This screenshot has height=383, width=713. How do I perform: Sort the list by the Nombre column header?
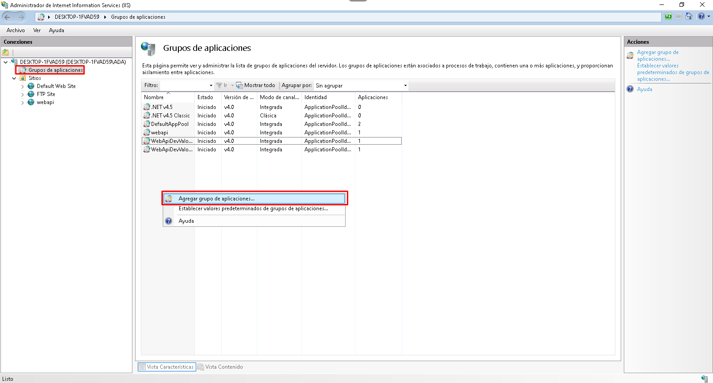pos(154,97)
